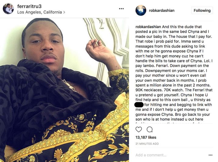Open post options via the three dots next to ferraritru3

click(121, 9)
